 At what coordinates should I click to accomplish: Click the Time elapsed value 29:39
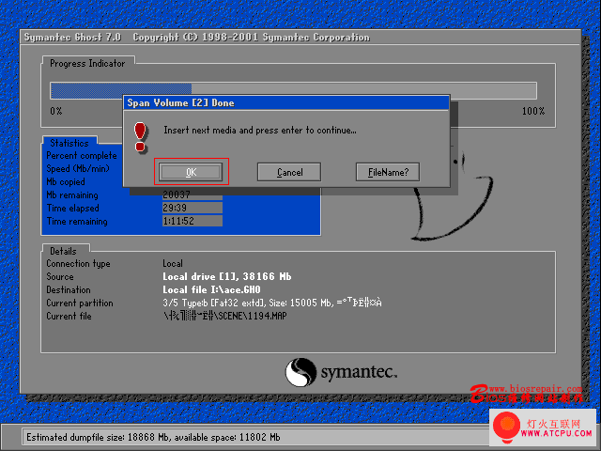tap(192, 208)
